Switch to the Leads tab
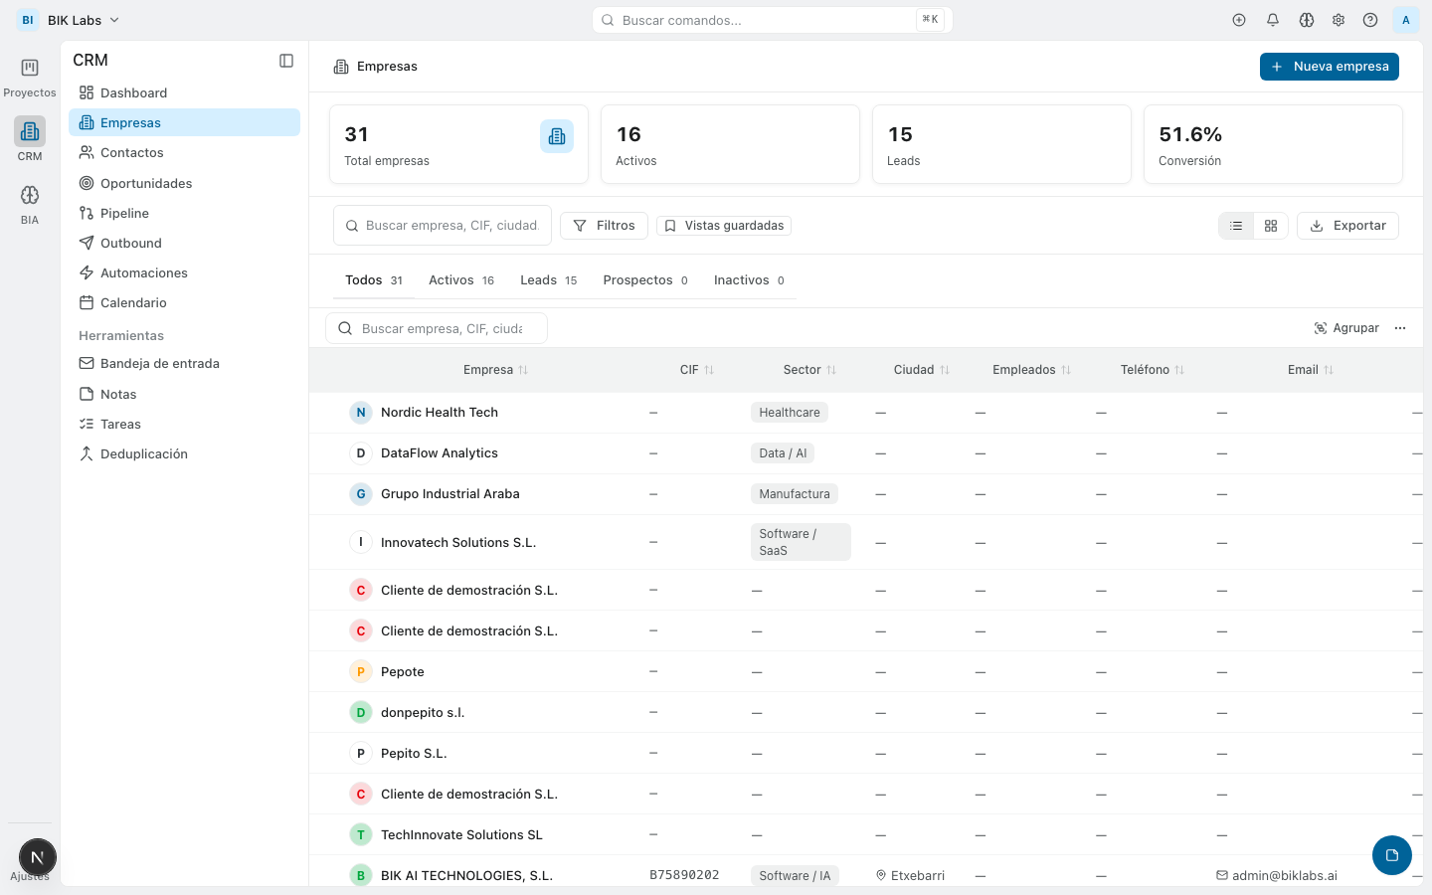Viewport: 1432px width, 895px height. point(548,280)
